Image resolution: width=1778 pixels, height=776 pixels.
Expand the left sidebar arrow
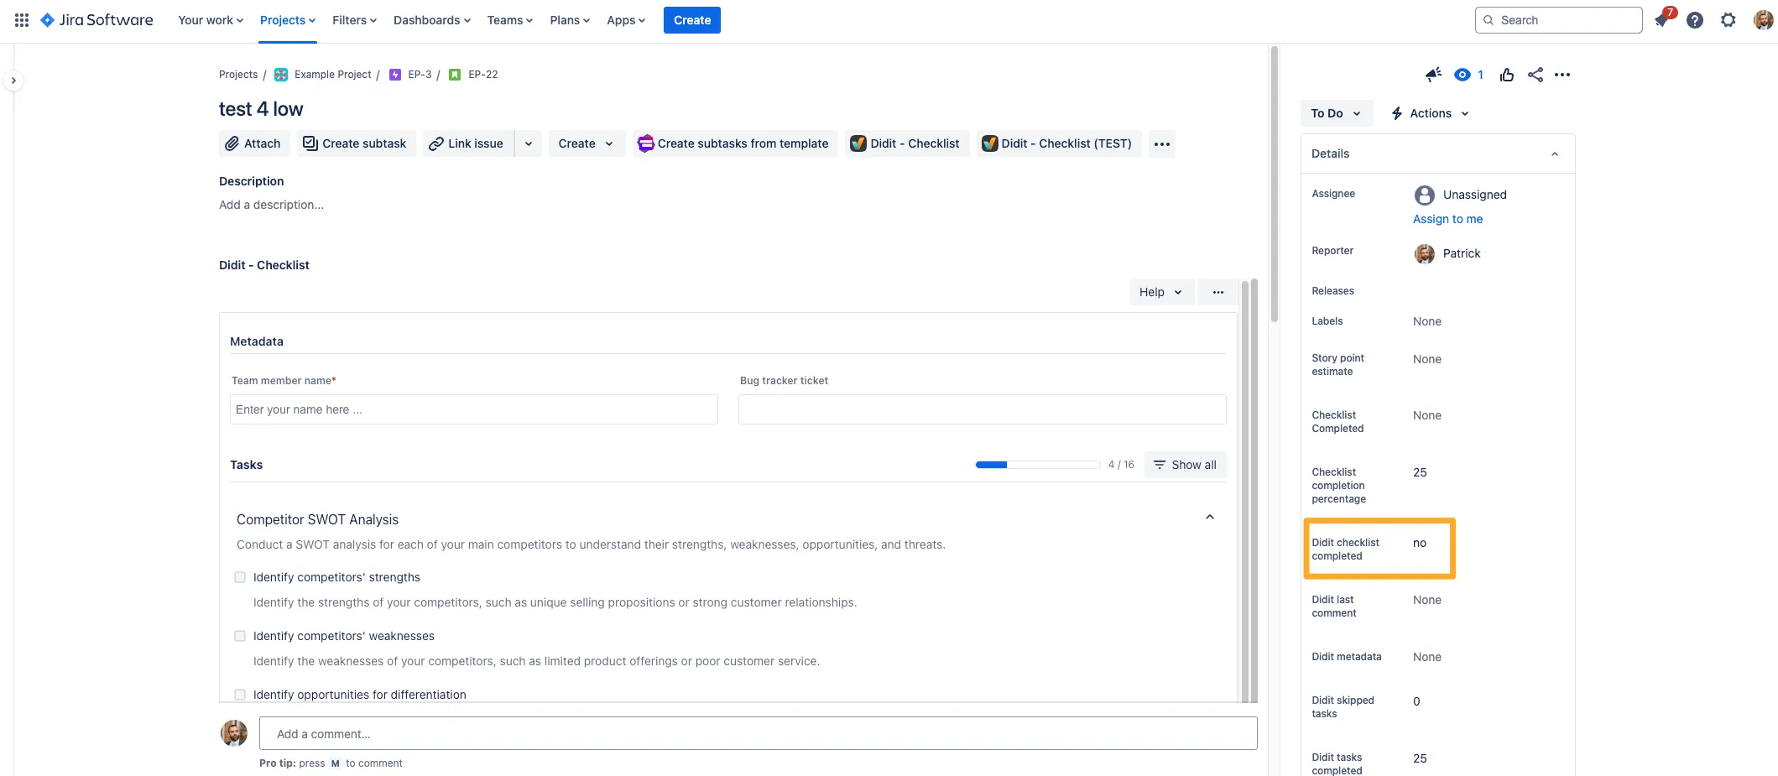tap(13, 81)
